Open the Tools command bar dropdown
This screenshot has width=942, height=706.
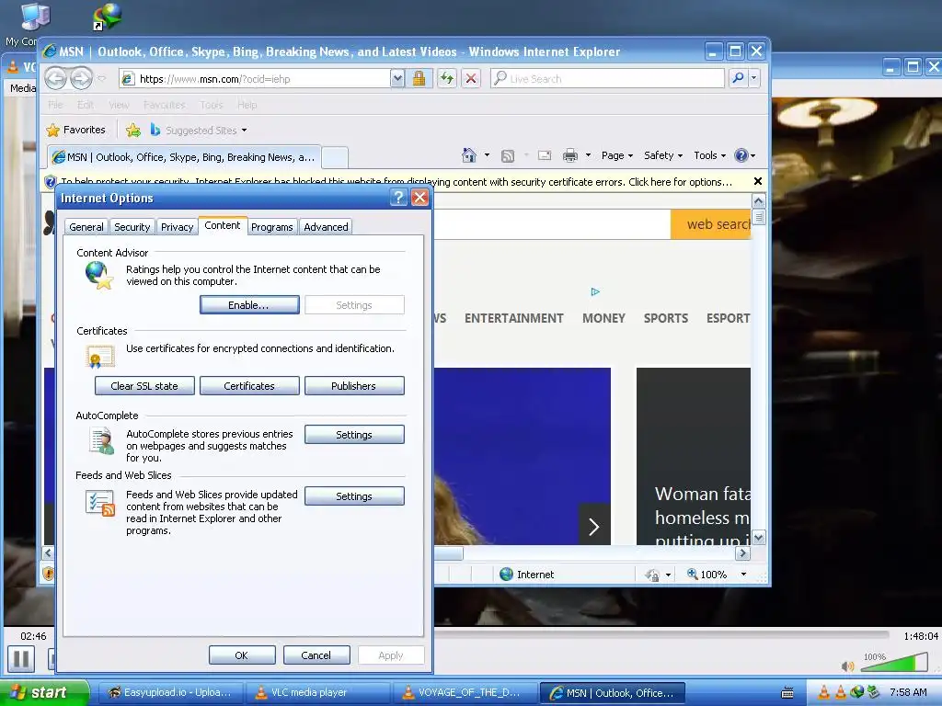pyautogui.click(x=709, y=155)
